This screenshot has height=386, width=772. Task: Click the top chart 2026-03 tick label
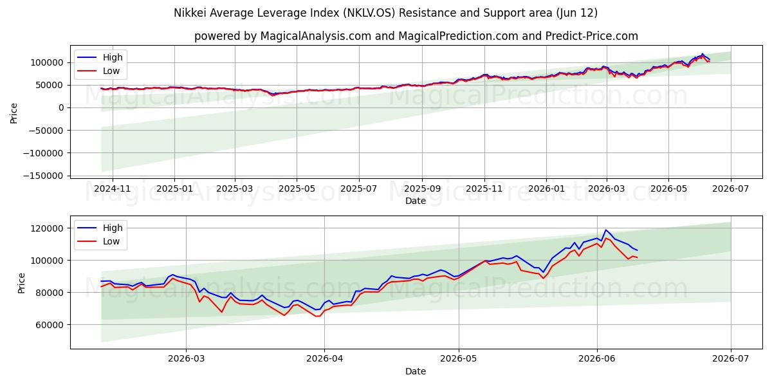pyautogui.click(x=607, y=188)
